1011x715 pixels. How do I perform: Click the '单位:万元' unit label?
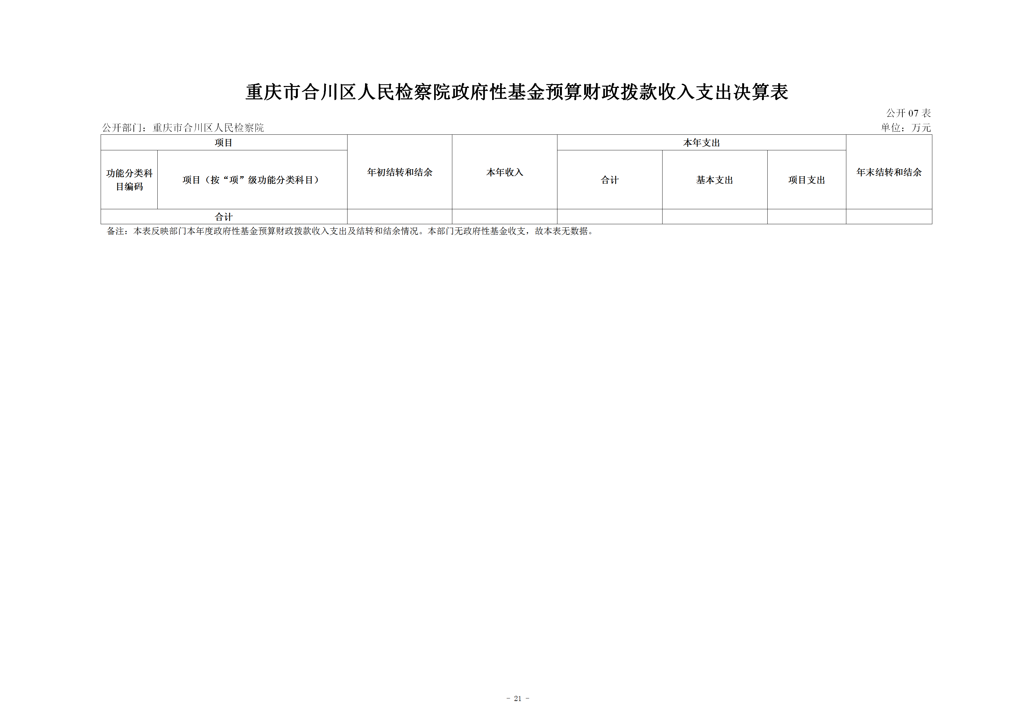(905, 128)
